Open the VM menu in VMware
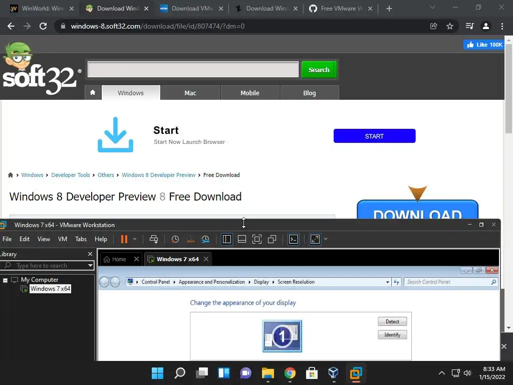Image resolution: width=513 pixels, height=385 pixels. pyautogui.click(x=63, y=239)
